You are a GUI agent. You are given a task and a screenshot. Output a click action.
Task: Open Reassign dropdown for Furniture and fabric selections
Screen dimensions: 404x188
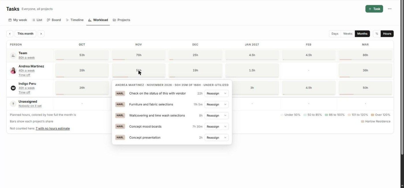point(216,104)
